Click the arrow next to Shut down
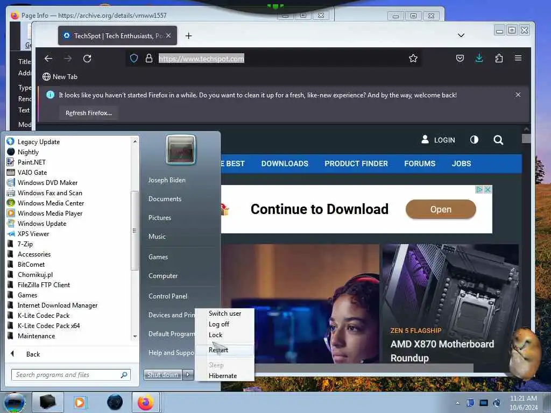The image size is (551, 413). point(188,375)
